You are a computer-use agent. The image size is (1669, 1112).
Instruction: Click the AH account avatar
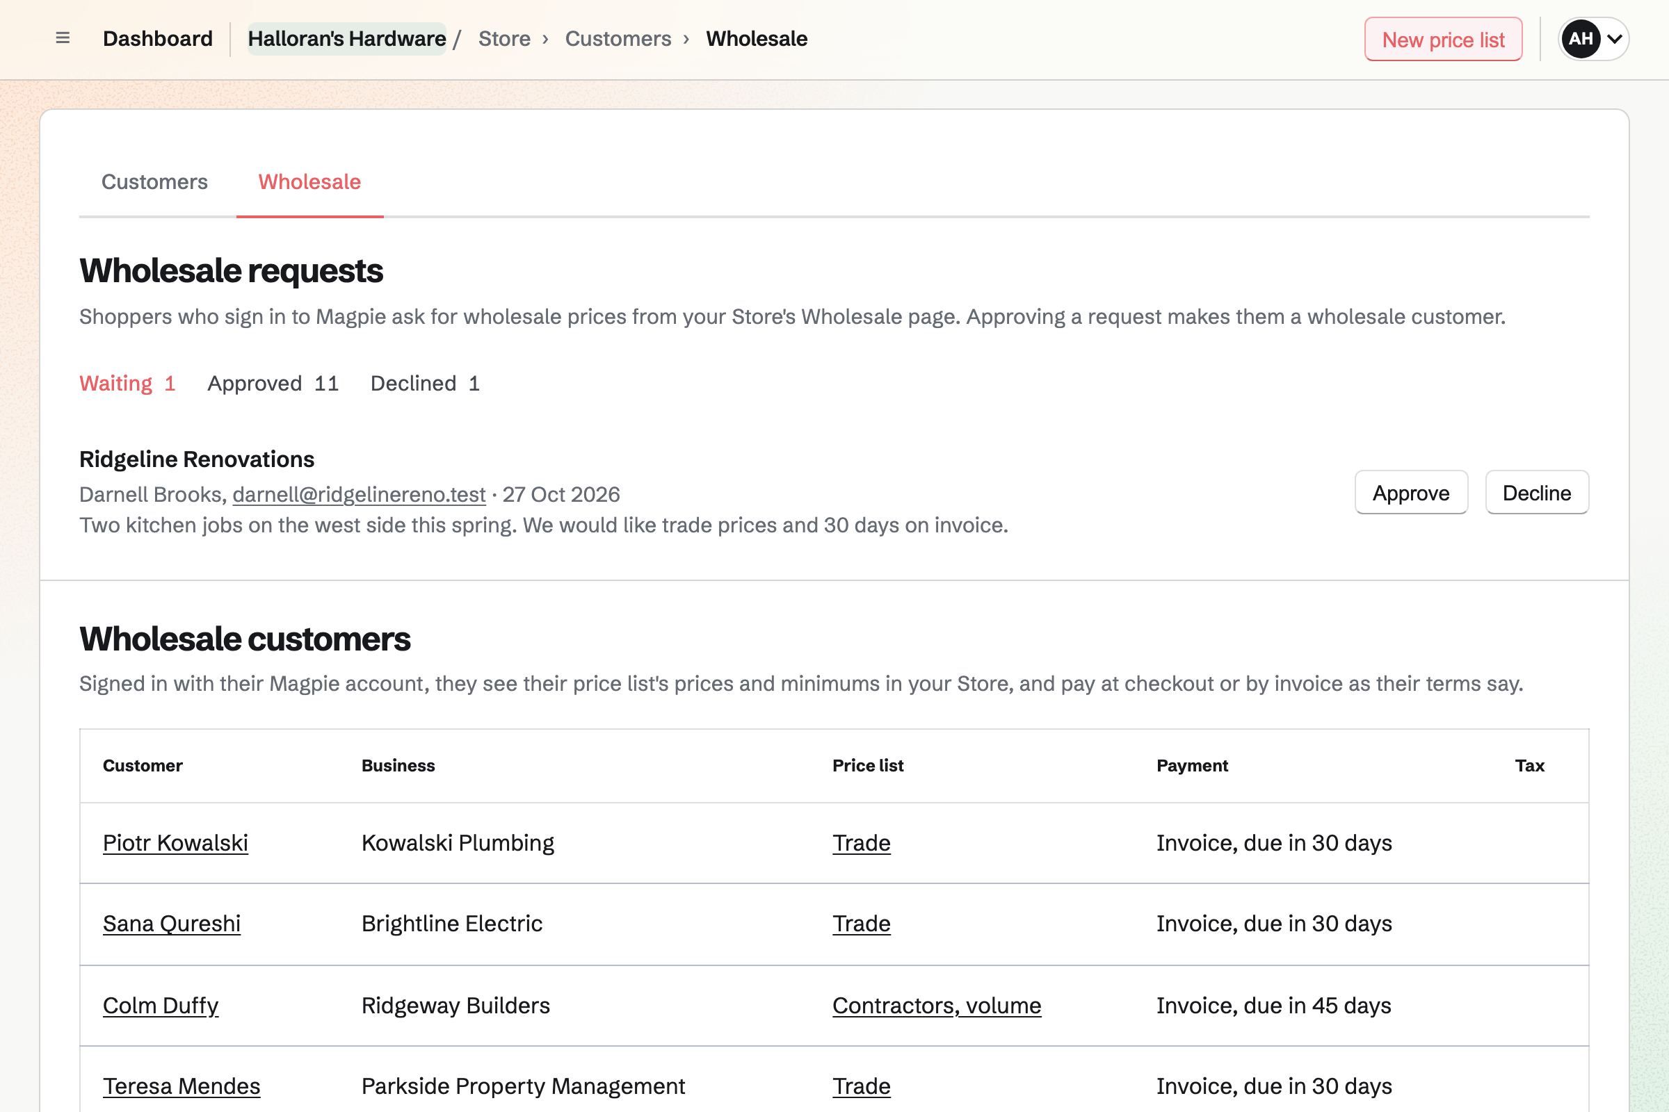1580,39
